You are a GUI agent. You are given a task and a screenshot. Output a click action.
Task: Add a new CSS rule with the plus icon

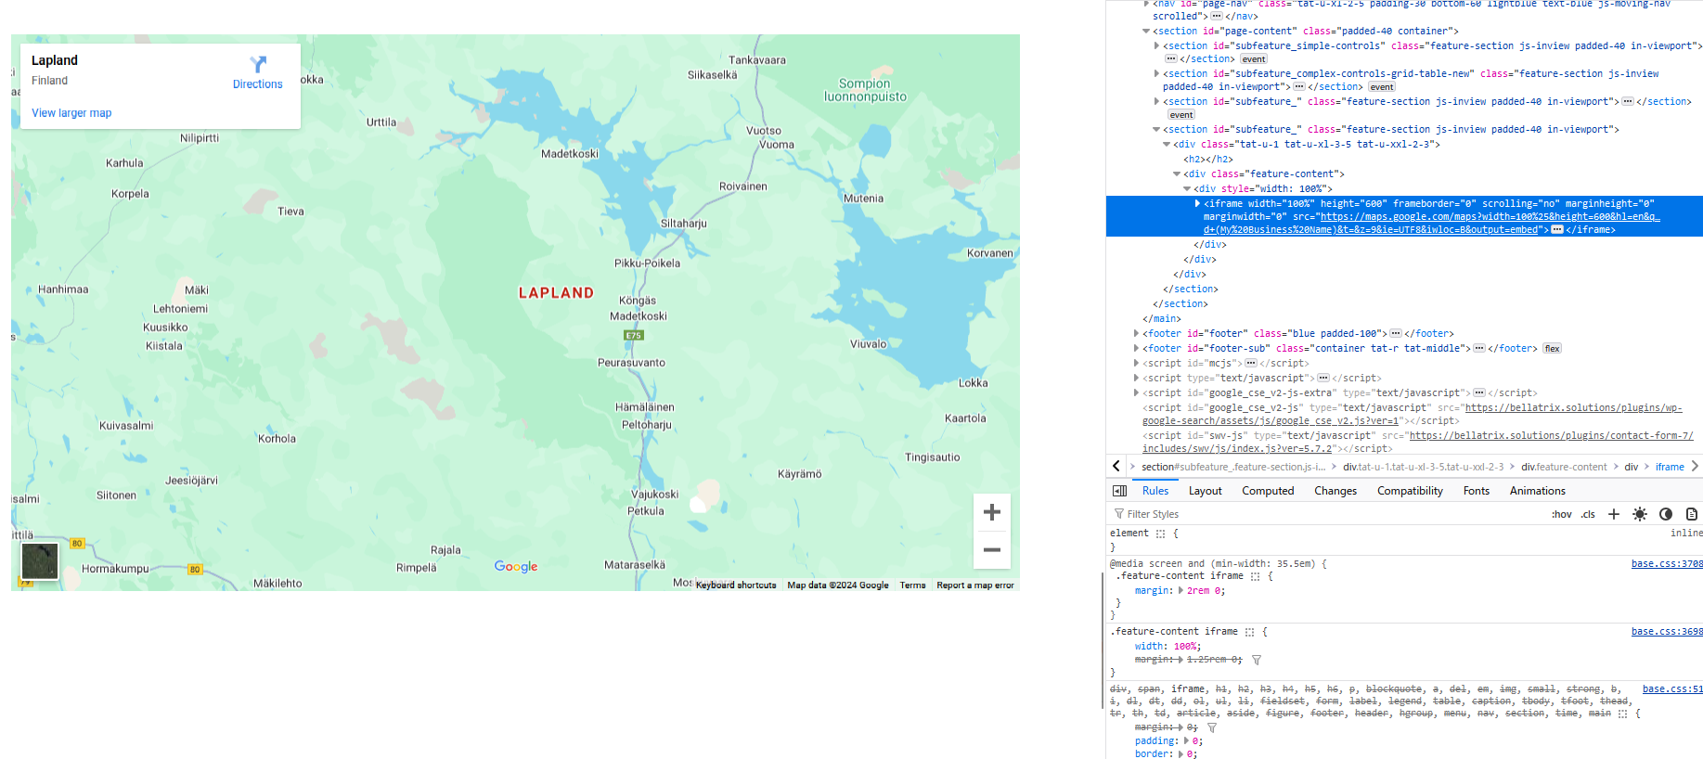(x=1614, y=514)
